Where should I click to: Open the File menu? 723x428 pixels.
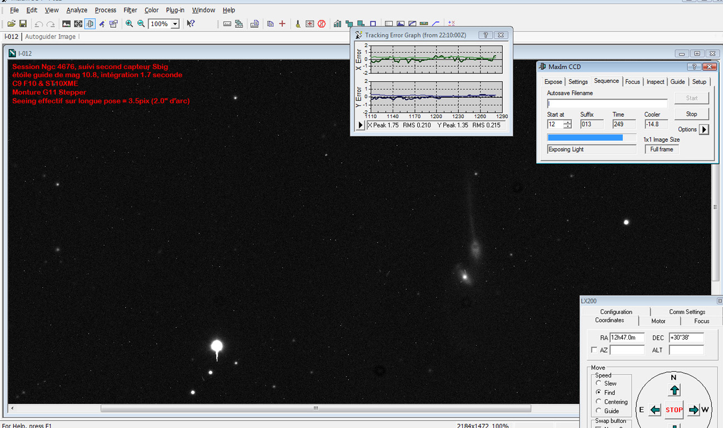click(14, 10)
